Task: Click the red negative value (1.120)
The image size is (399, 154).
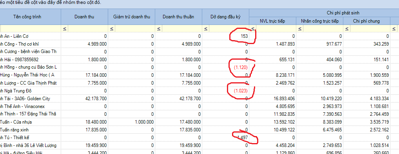Action: click(241, 67)
